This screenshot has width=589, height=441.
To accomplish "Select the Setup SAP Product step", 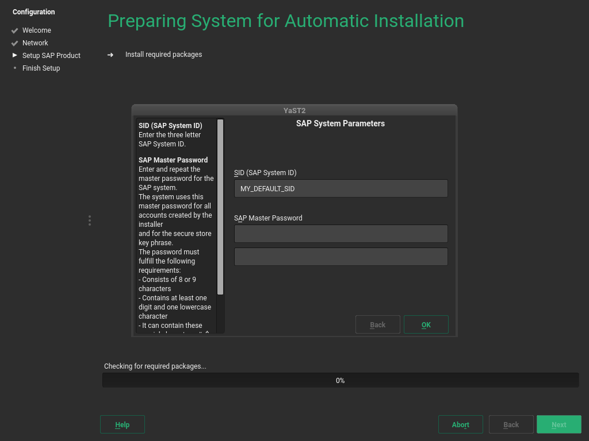I will (x=51, y=56).
